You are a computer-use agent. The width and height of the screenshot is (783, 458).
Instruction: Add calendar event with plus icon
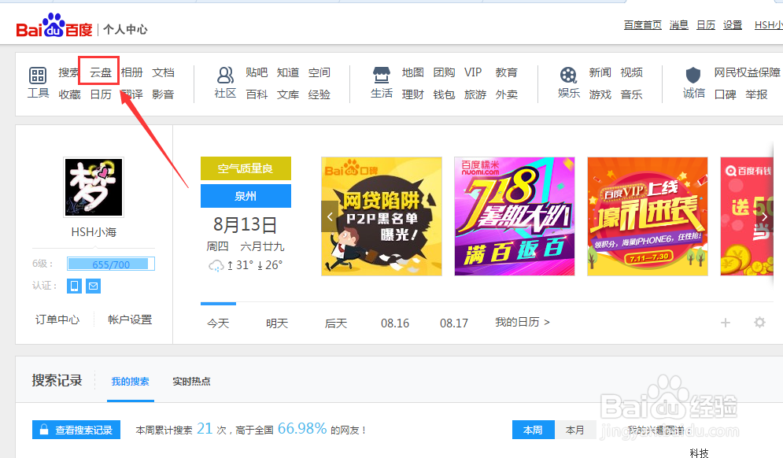coord(726,323)
